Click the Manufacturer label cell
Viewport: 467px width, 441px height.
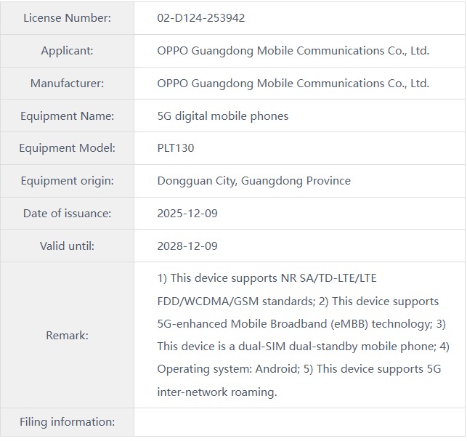point(67,84)
